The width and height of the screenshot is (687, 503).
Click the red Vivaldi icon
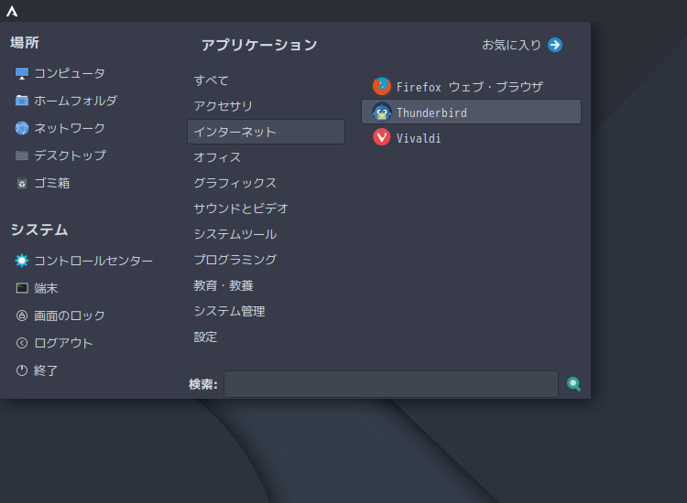[x=382, y=137]
